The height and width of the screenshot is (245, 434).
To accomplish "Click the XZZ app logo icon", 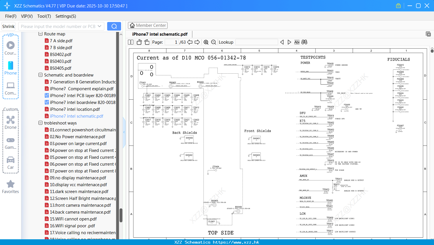I will click(7, 6).
